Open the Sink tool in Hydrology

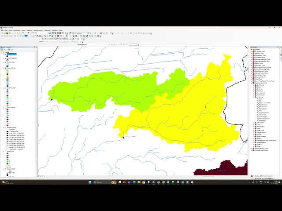[260, 111]
